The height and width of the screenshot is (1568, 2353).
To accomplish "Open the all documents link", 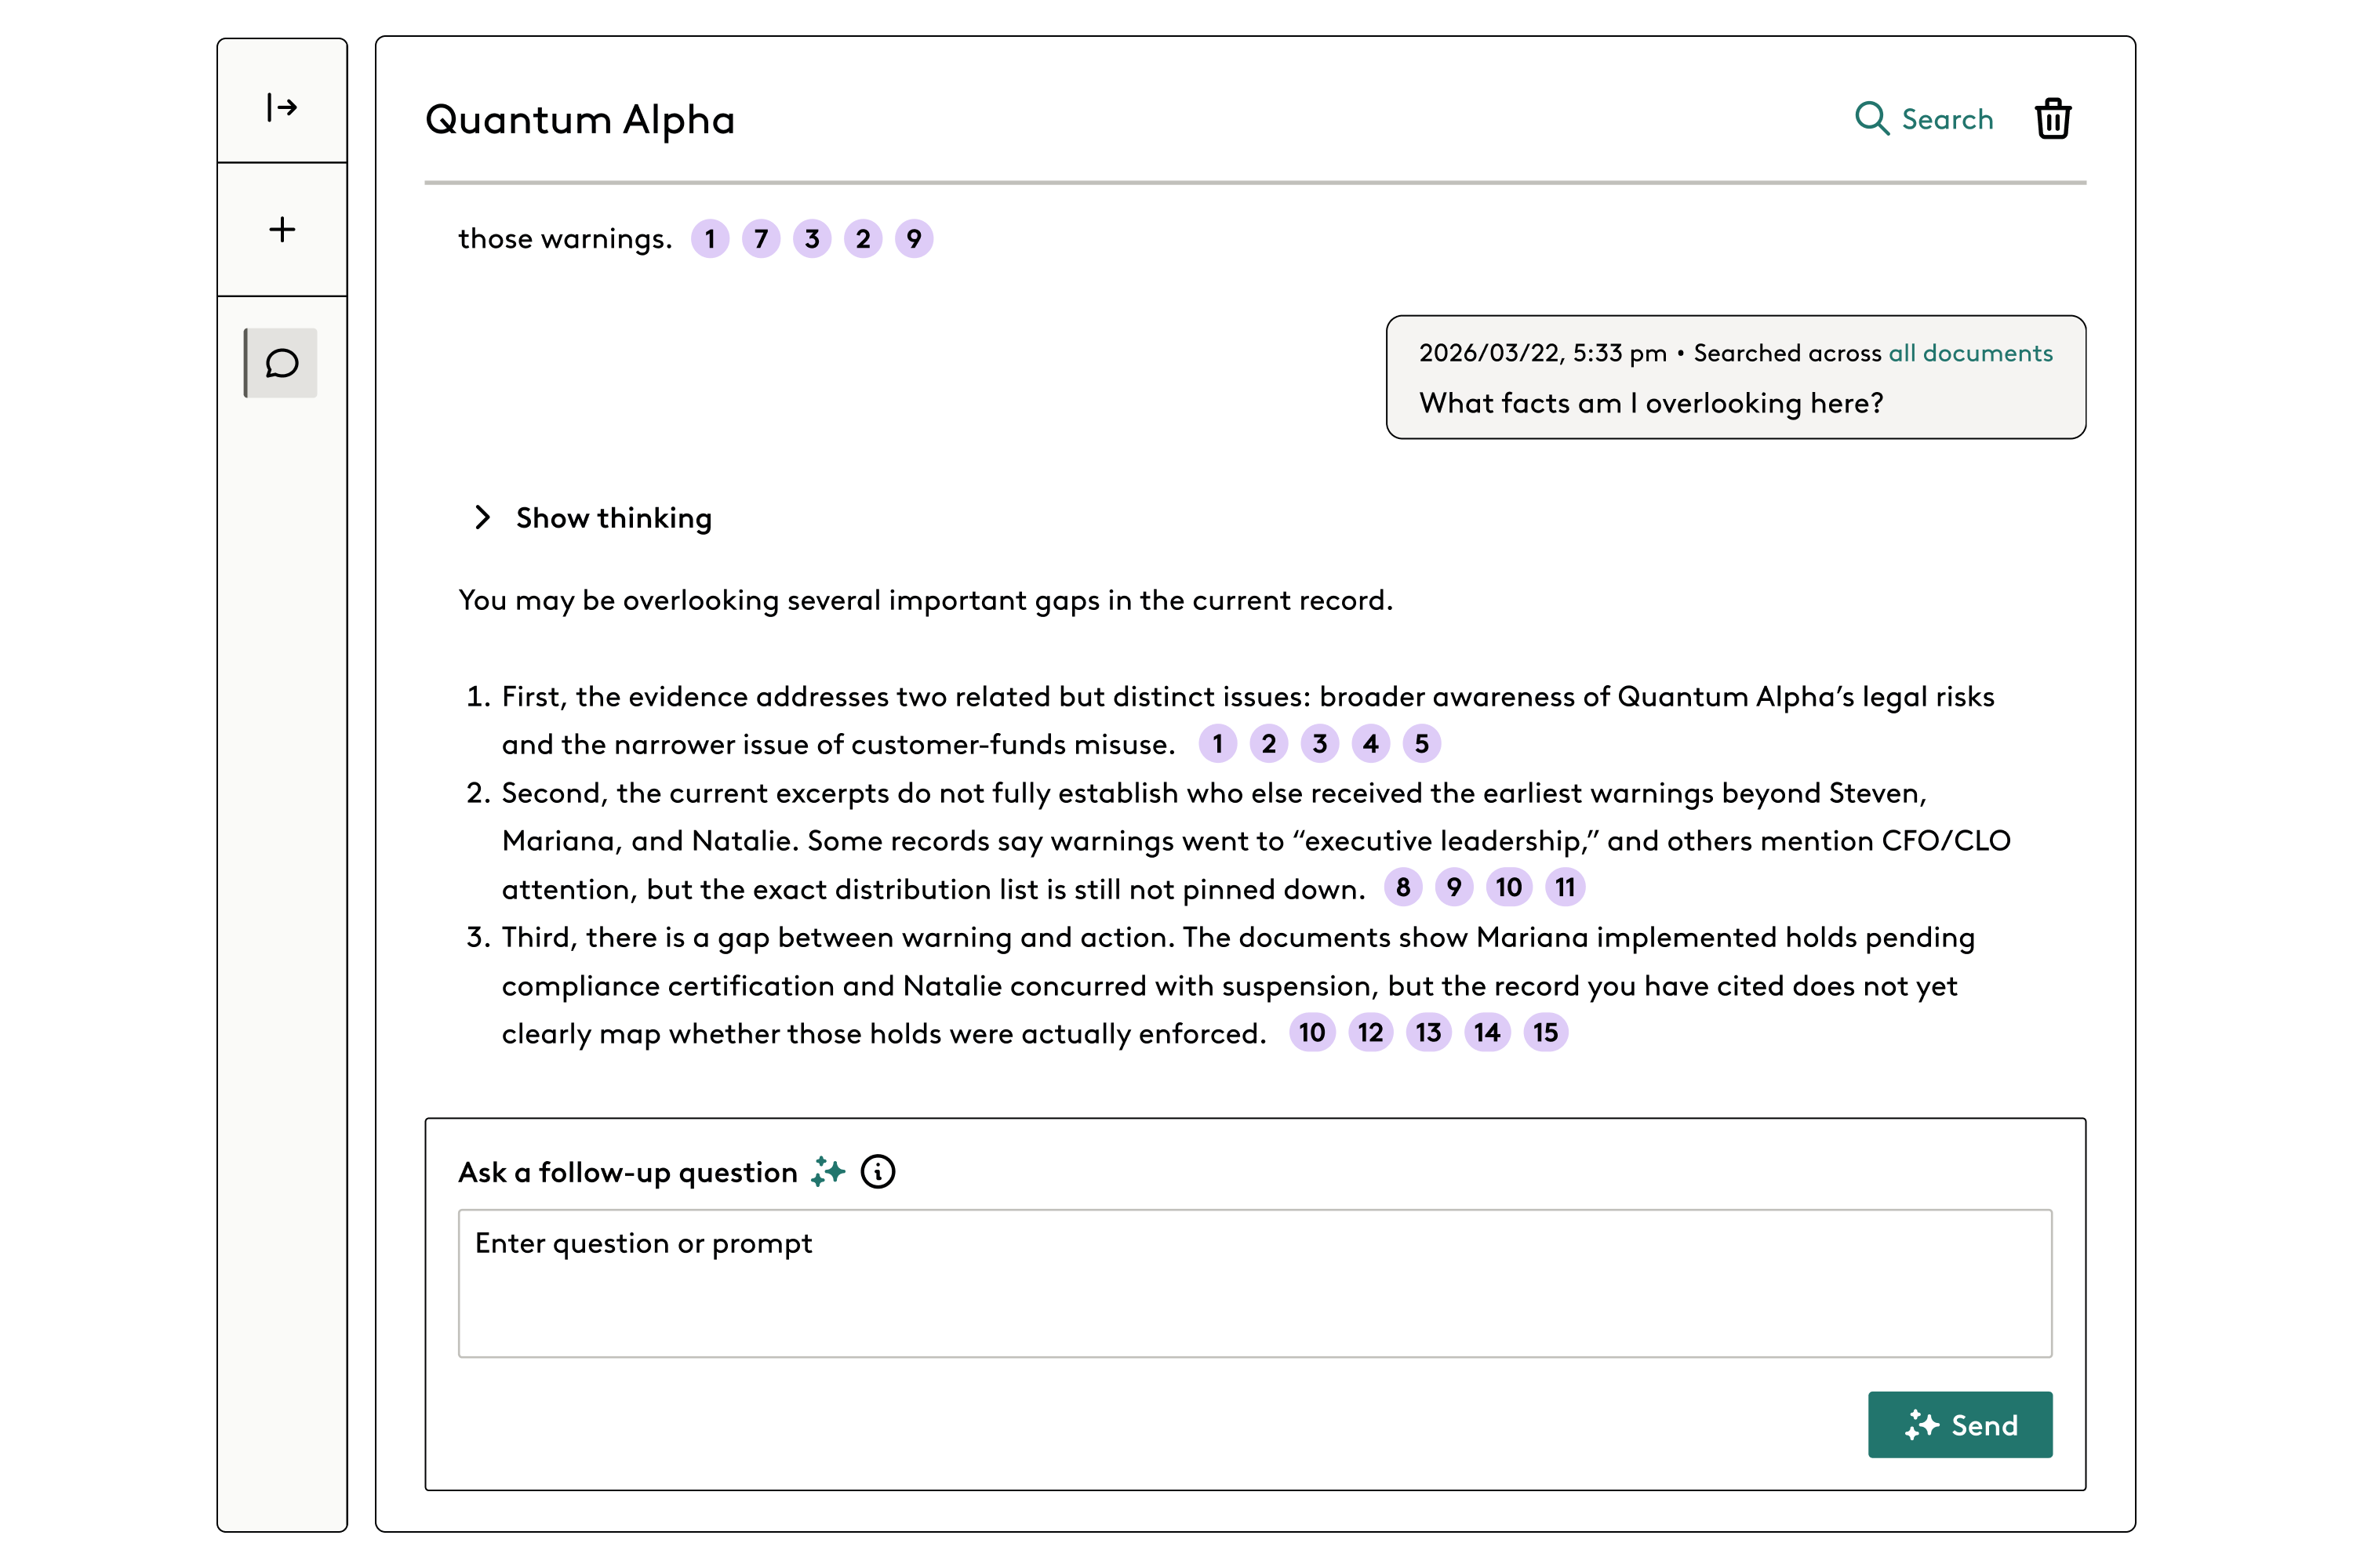I will (1969, 353).
